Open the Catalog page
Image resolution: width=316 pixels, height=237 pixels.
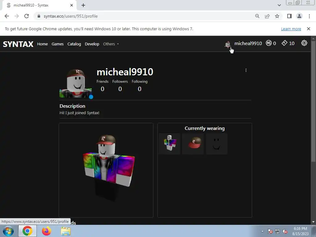click(x=74, y=44)
